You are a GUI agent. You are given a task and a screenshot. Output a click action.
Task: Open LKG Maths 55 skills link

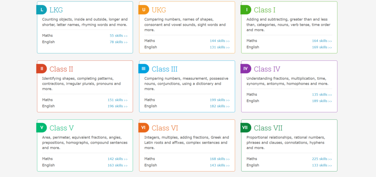118,36
